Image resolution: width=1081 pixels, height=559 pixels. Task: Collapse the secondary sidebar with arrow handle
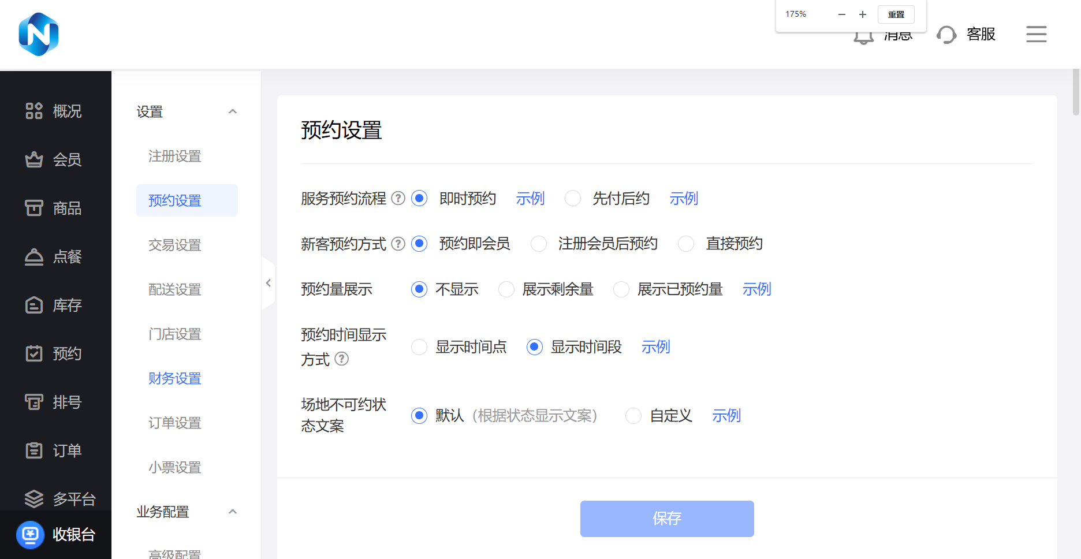point(268,283)
